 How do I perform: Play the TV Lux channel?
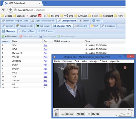(x=45, y=80)
